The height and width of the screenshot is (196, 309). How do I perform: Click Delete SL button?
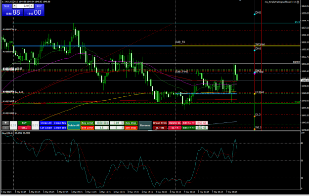pos(175,123)
